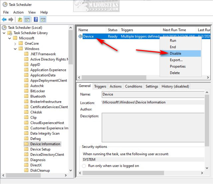This screenshot has width=213, height=184.
Task: Click the task list horizontal scrollbar thumb
Action: [114, 78]
